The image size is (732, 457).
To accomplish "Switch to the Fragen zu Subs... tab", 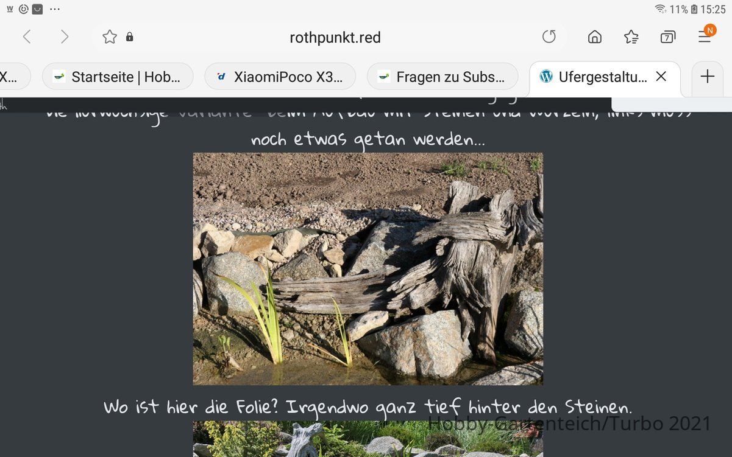I will click(442, 77).
